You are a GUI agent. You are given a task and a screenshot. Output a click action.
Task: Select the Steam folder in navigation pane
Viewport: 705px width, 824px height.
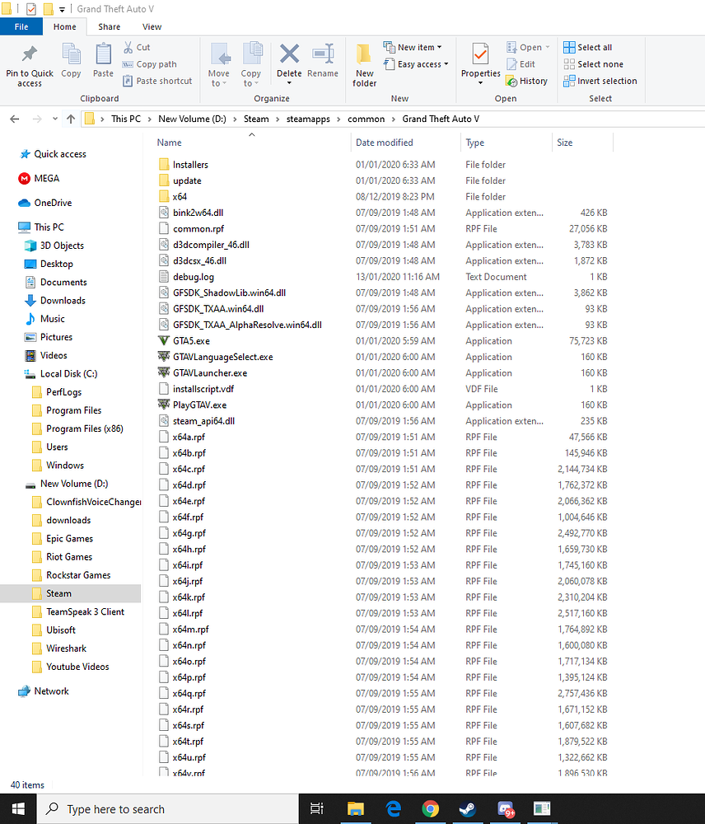70,594
